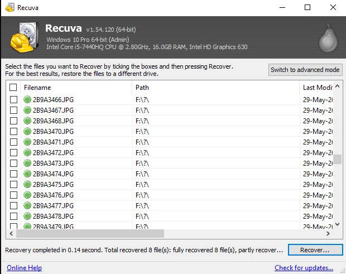This screenshot has height=274, width=346.
Task: Minimize the Recuva window
Action: [282, 7]
